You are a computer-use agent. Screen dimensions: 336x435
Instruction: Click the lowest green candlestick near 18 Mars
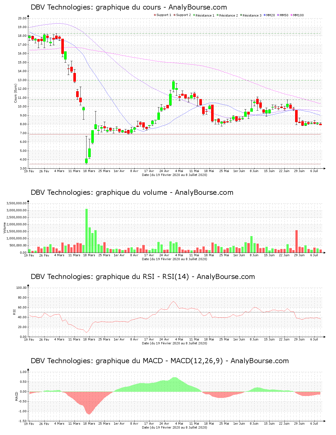87,161
